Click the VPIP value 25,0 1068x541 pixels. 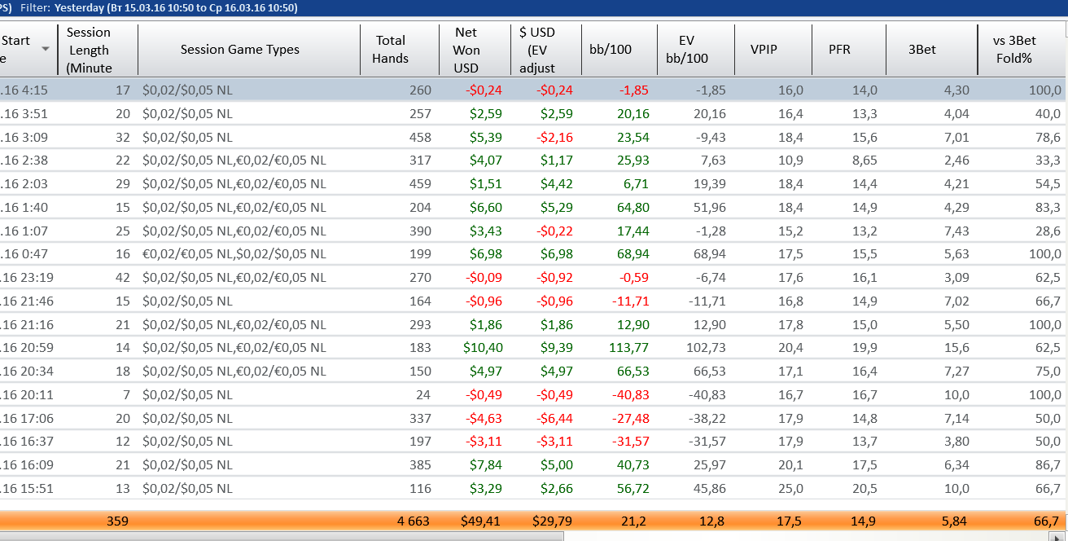[790, 488]
